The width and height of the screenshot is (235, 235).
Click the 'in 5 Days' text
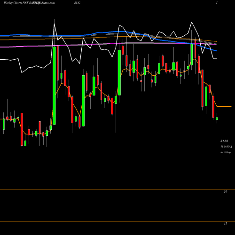tap(226, 152)
